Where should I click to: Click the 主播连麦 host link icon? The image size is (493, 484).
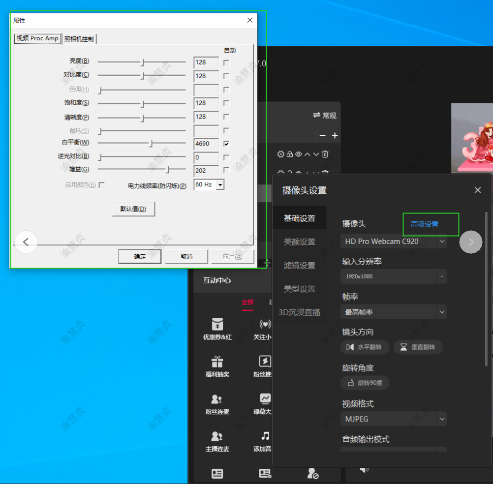217,436
